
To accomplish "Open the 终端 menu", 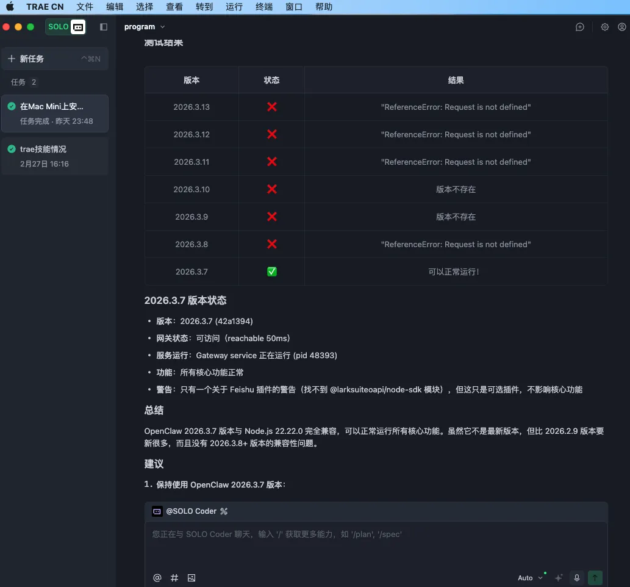I will tap(264, 7).
